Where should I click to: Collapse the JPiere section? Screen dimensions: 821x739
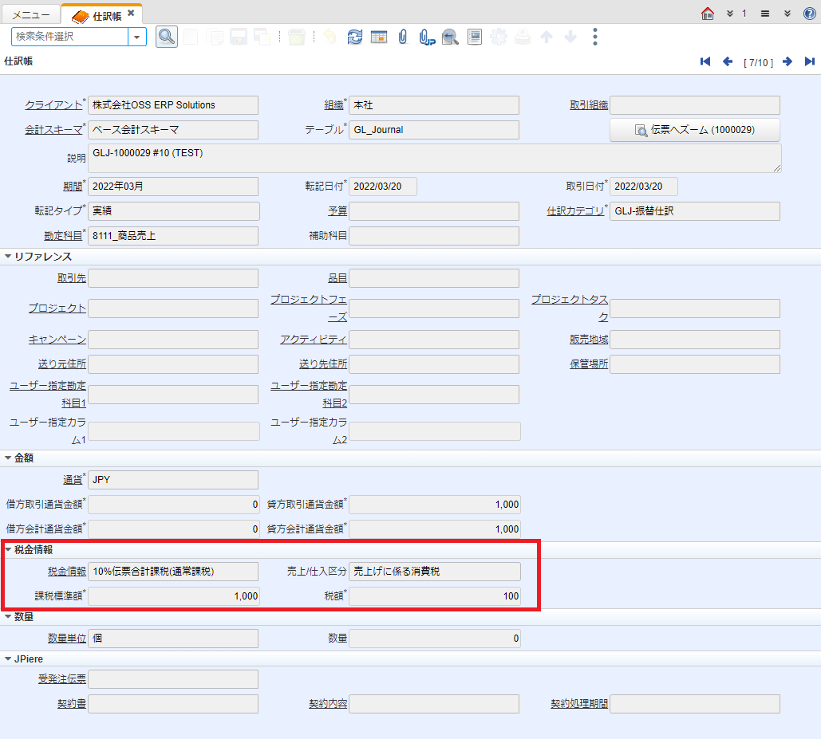8,659
